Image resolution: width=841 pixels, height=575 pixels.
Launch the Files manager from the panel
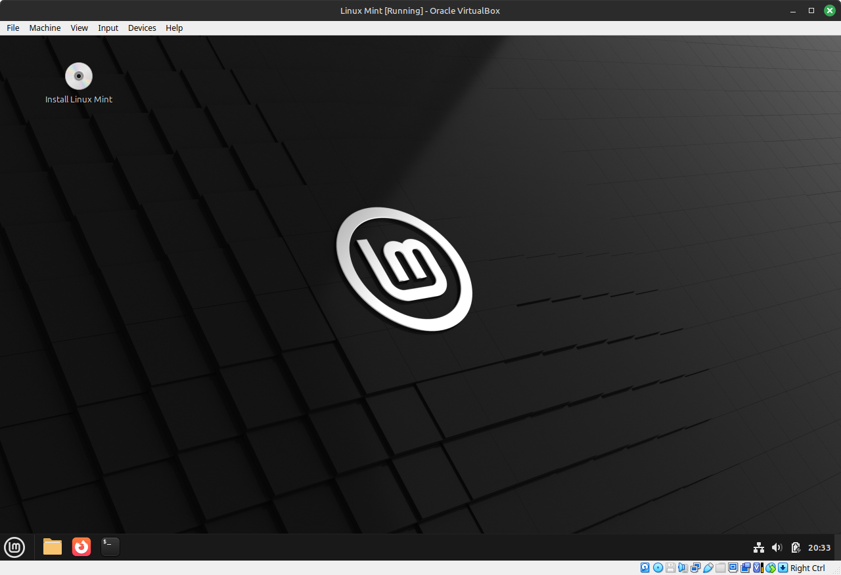(53, 547)
